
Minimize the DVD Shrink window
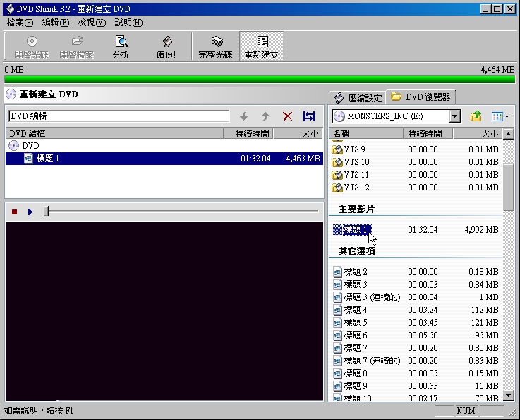pos(485,9)
